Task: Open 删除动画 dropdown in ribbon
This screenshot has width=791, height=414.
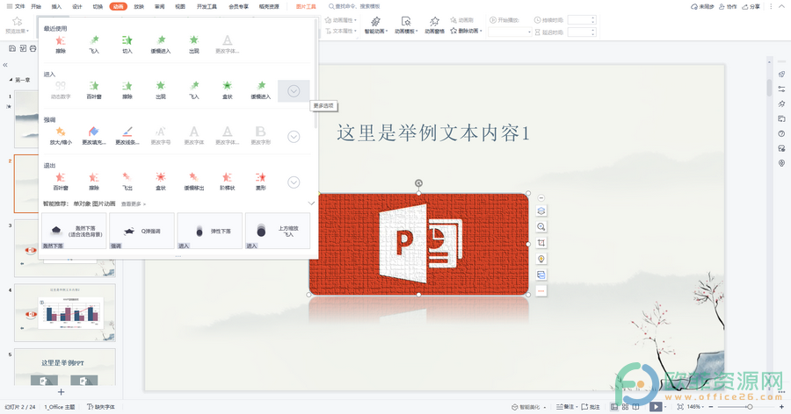Action: pyautogui.click(x=466, y=31)
